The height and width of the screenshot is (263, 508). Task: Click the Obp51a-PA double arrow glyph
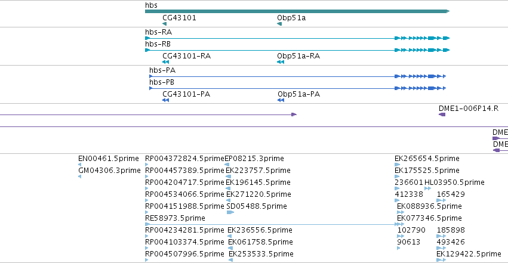coord(281,100)
